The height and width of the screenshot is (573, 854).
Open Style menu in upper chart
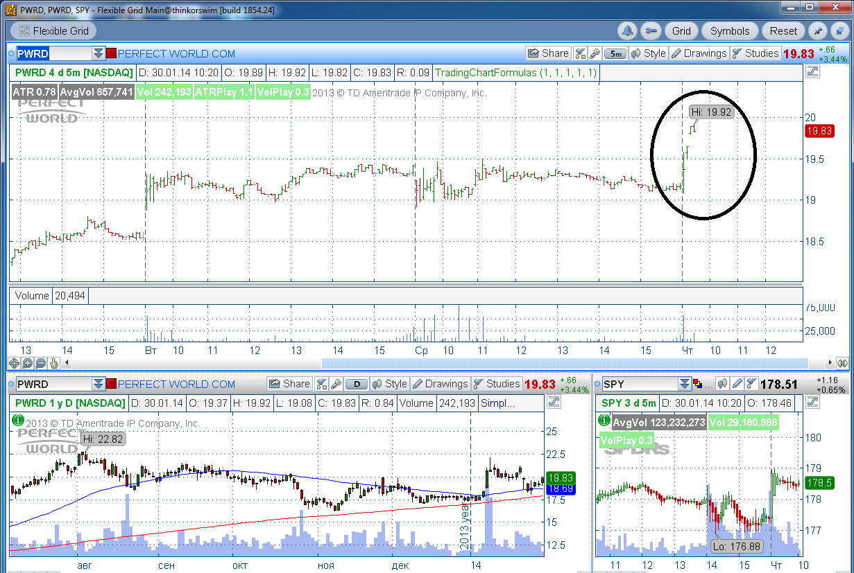click(x=648, y=53)
